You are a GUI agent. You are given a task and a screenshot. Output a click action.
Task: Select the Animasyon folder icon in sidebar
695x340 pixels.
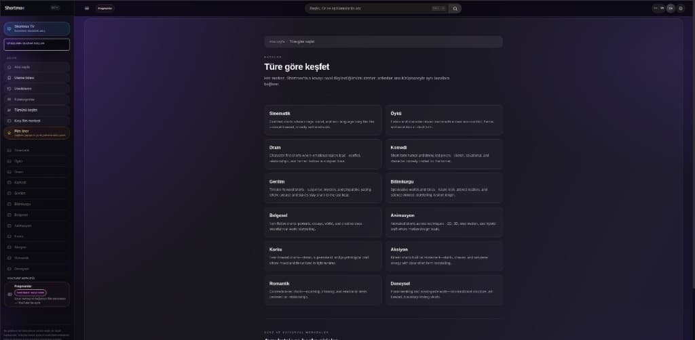[x=10, y=226]
